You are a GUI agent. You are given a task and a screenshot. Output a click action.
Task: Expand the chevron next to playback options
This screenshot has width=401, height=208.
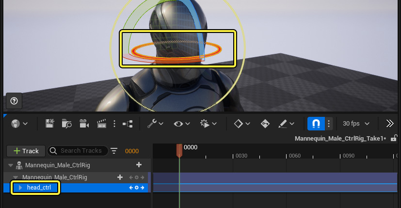[214, 124]
